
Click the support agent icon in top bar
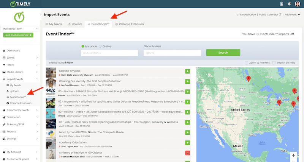click(x=282, y=4)
